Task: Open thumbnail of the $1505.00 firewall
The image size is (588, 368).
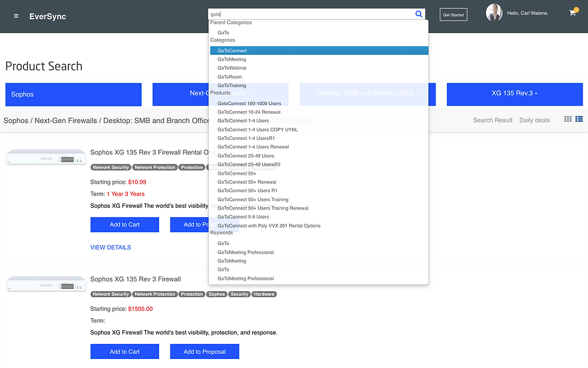Action: pyautogui.click(x=46, y=284)
